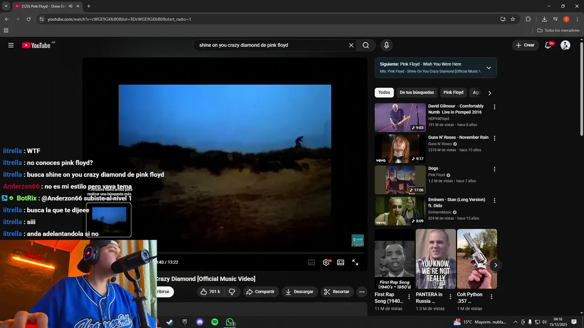Image resolution: width=584 pixels, height=328 pixels.
Task: Go back in Chrome
Action: tap(6, 19)
